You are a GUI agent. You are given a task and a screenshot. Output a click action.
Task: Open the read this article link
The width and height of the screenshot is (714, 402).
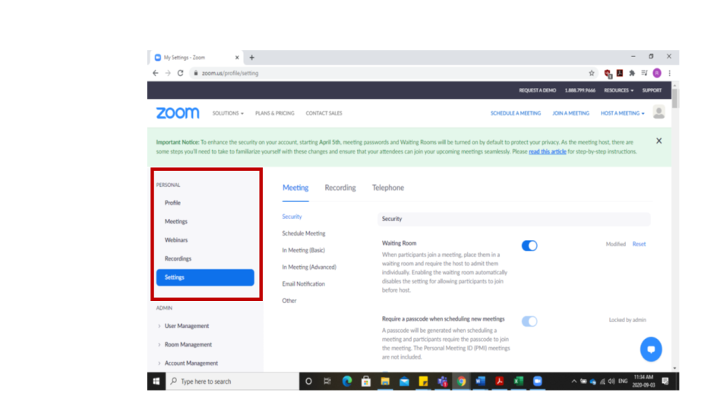(x=548, y=152)
